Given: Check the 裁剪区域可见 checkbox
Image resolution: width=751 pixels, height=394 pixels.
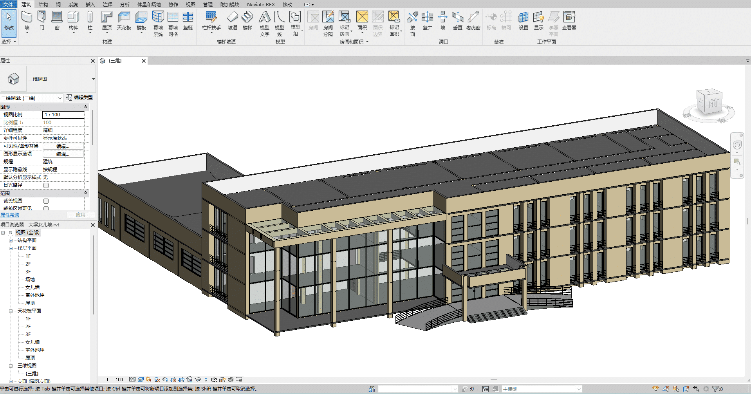Looking at the screenshot, I should (x=46, y=208).
